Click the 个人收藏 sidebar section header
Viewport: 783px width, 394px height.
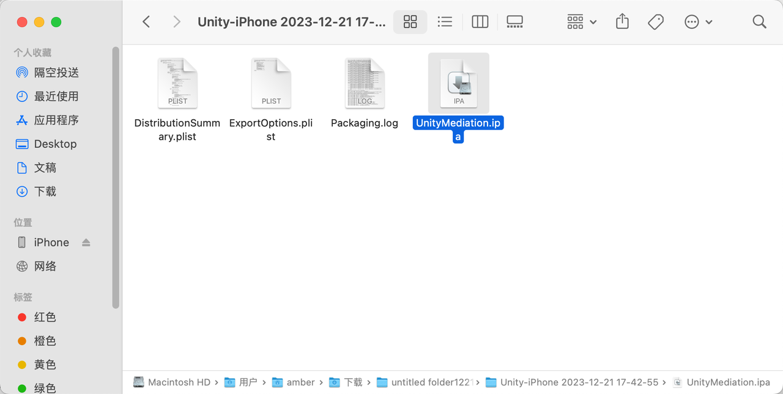click(31, 53)
